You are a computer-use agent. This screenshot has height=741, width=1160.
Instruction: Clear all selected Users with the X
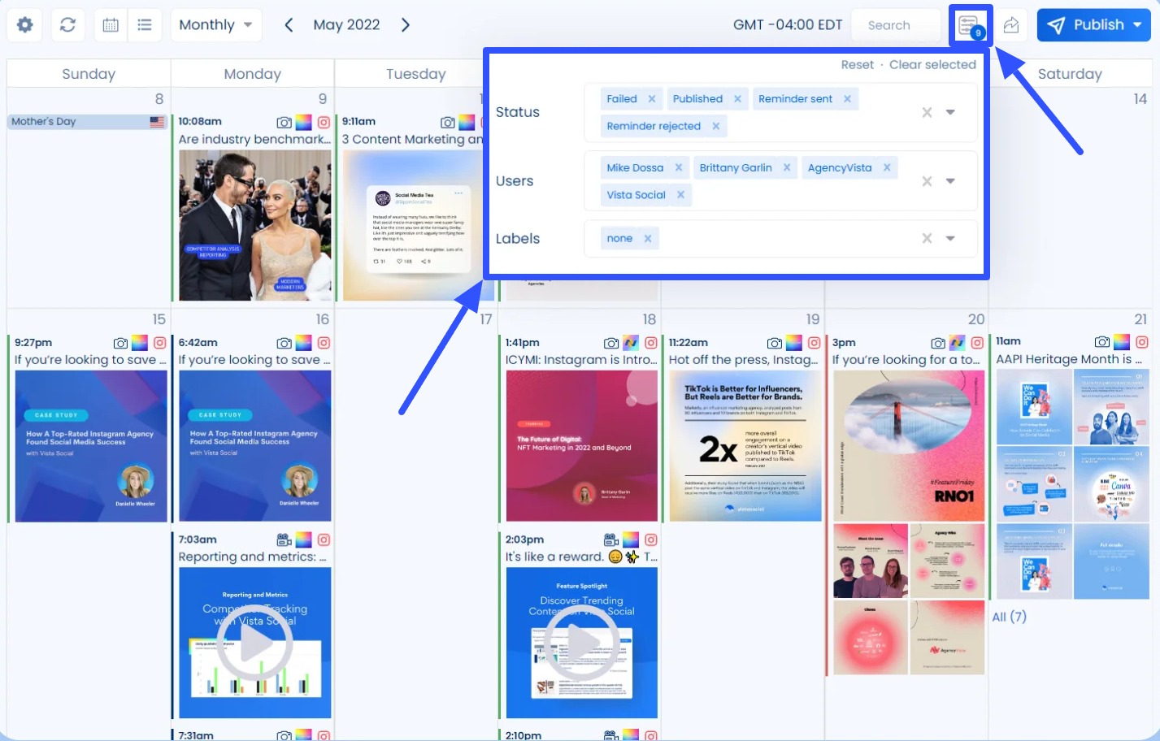click(x=926, y=180)
